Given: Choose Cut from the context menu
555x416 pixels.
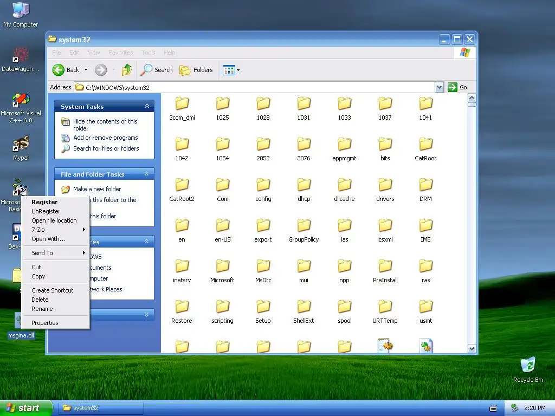Looking at the screenshot, I should (55, 267).
